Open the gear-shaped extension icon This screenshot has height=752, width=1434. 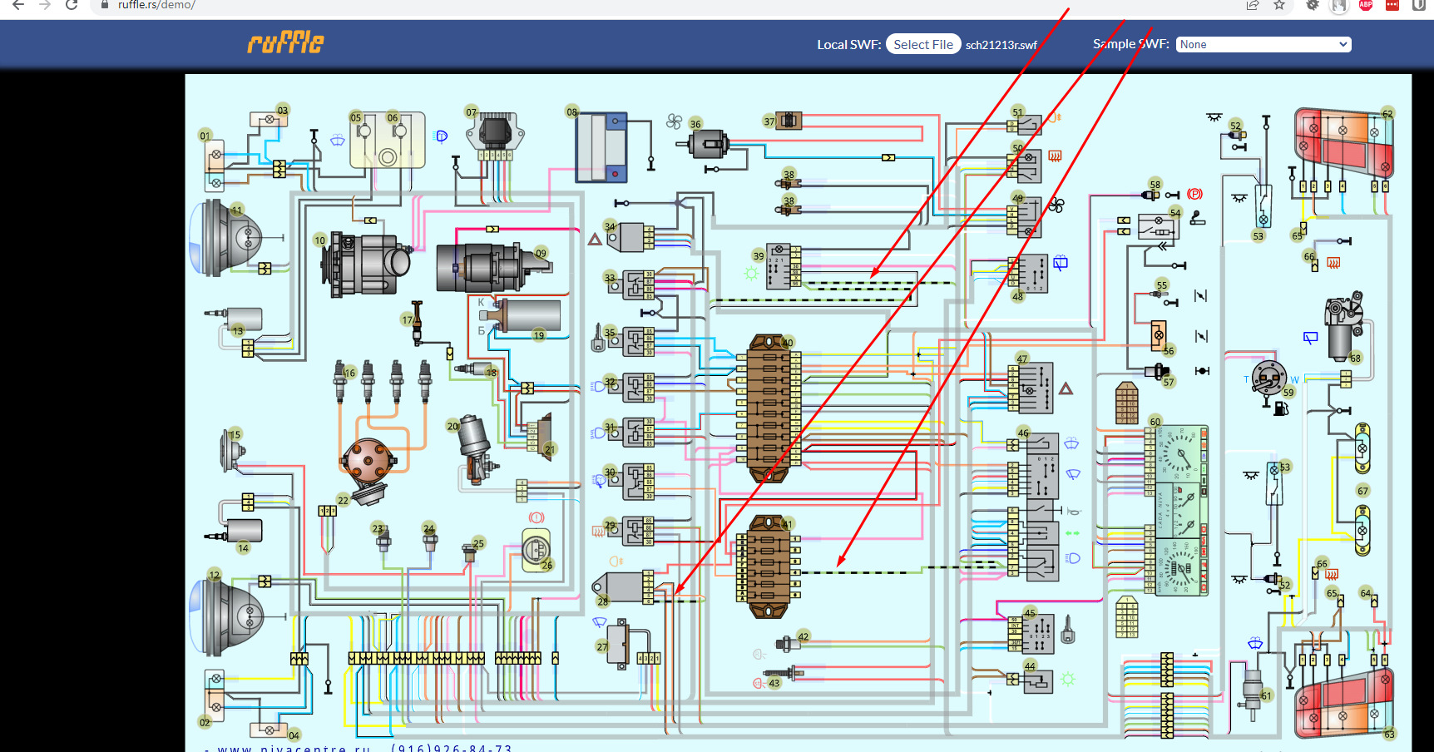coord(1313,5)
